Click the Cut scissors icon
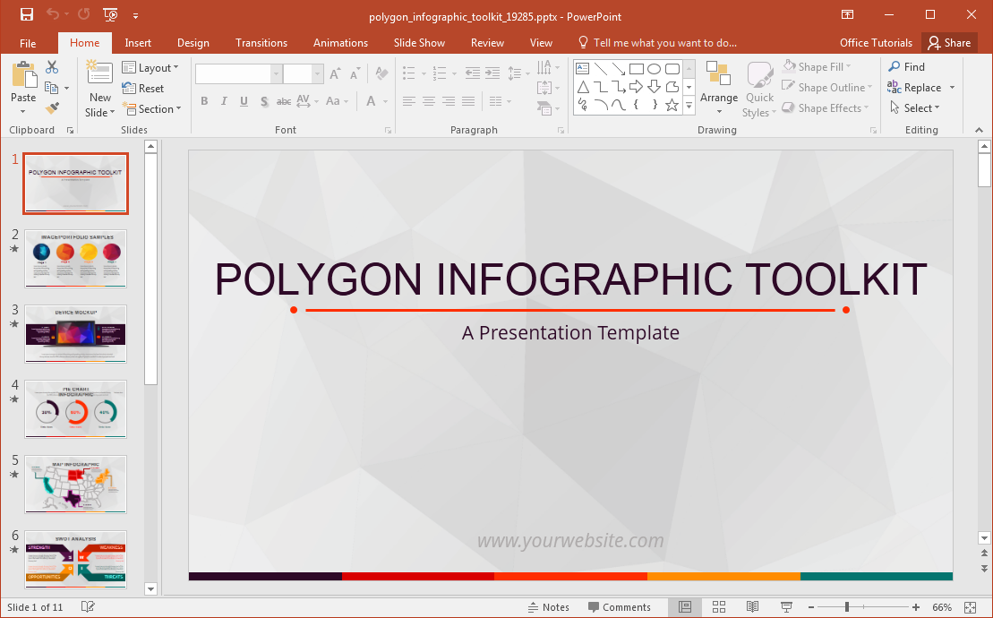The image size is (993, 618). click(x=52, y=67)
